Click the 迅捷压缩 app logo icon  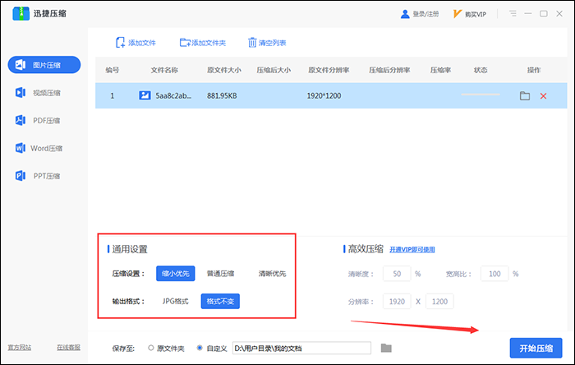[21, 14]
